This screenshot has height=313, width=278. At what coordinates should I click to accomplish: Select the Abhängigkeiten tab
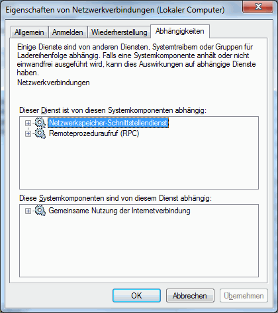point(180,31)
